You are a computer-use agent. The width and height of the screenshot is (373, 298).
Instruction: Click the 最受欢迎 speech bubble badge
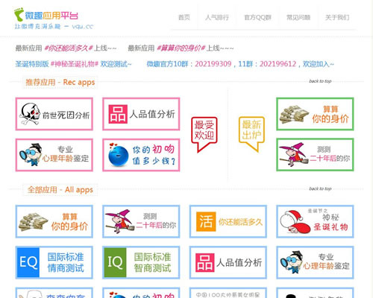tap(204, 134)
